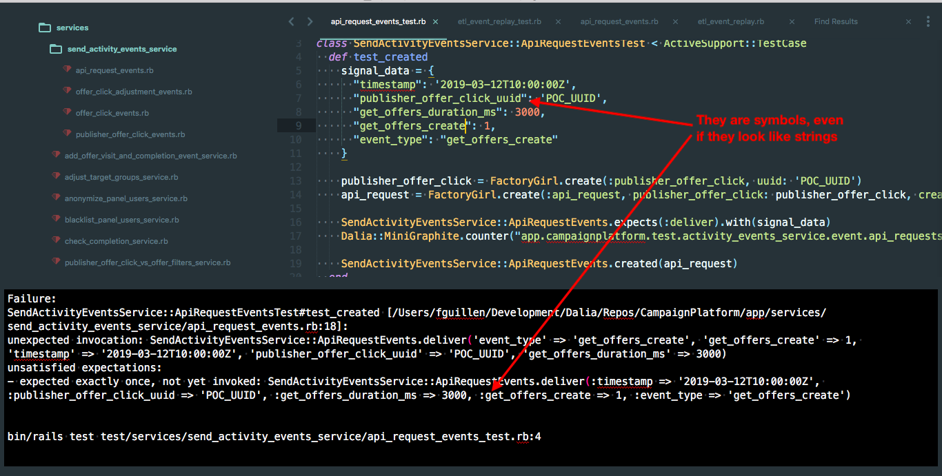Select the ruby icon beside publisher_offer_click_events.rb
Image resolution: width=942 pixels, height=476 pixels.
click(67, 134)
